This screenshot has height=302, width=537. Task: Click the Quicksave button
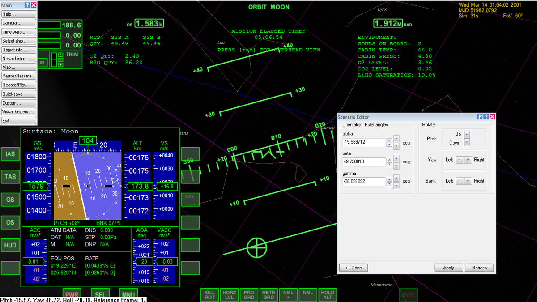18,94
